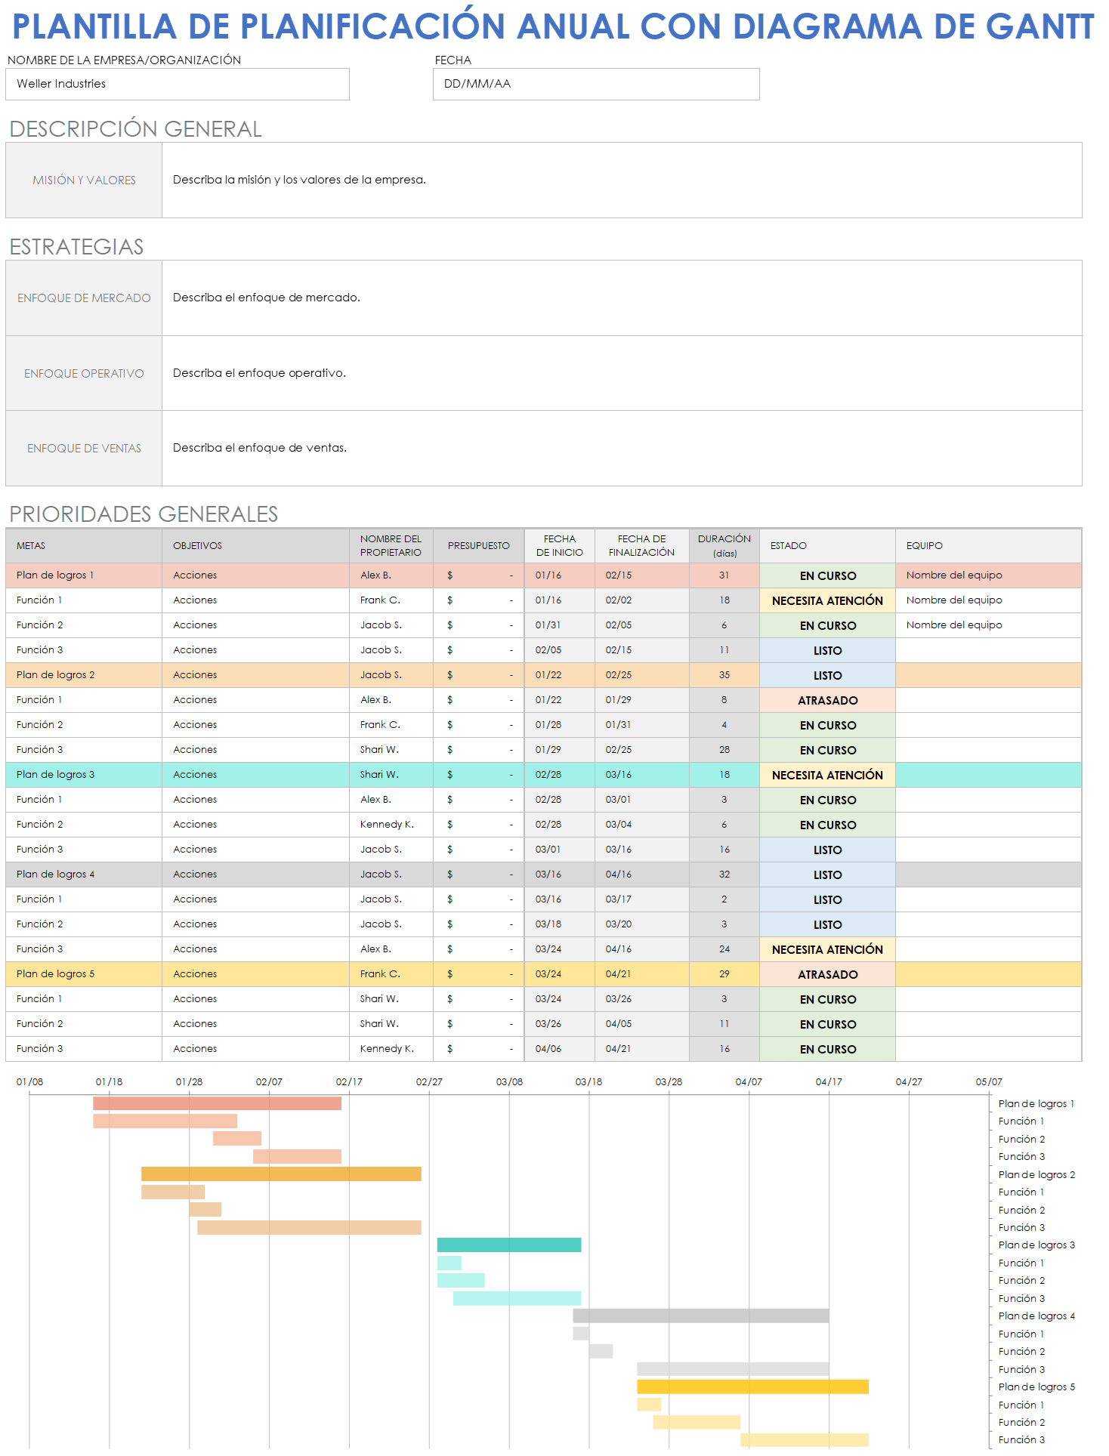
Task: Select the DD/MM/AA date field
Action: 595,84
